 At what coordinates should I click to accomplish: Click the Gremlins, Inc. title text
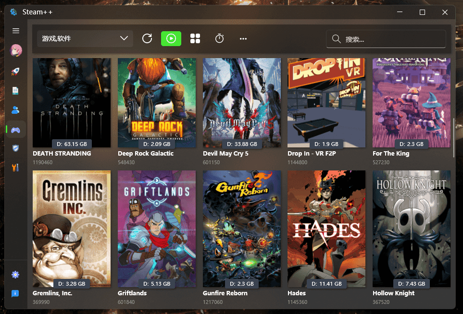point(52,293)
